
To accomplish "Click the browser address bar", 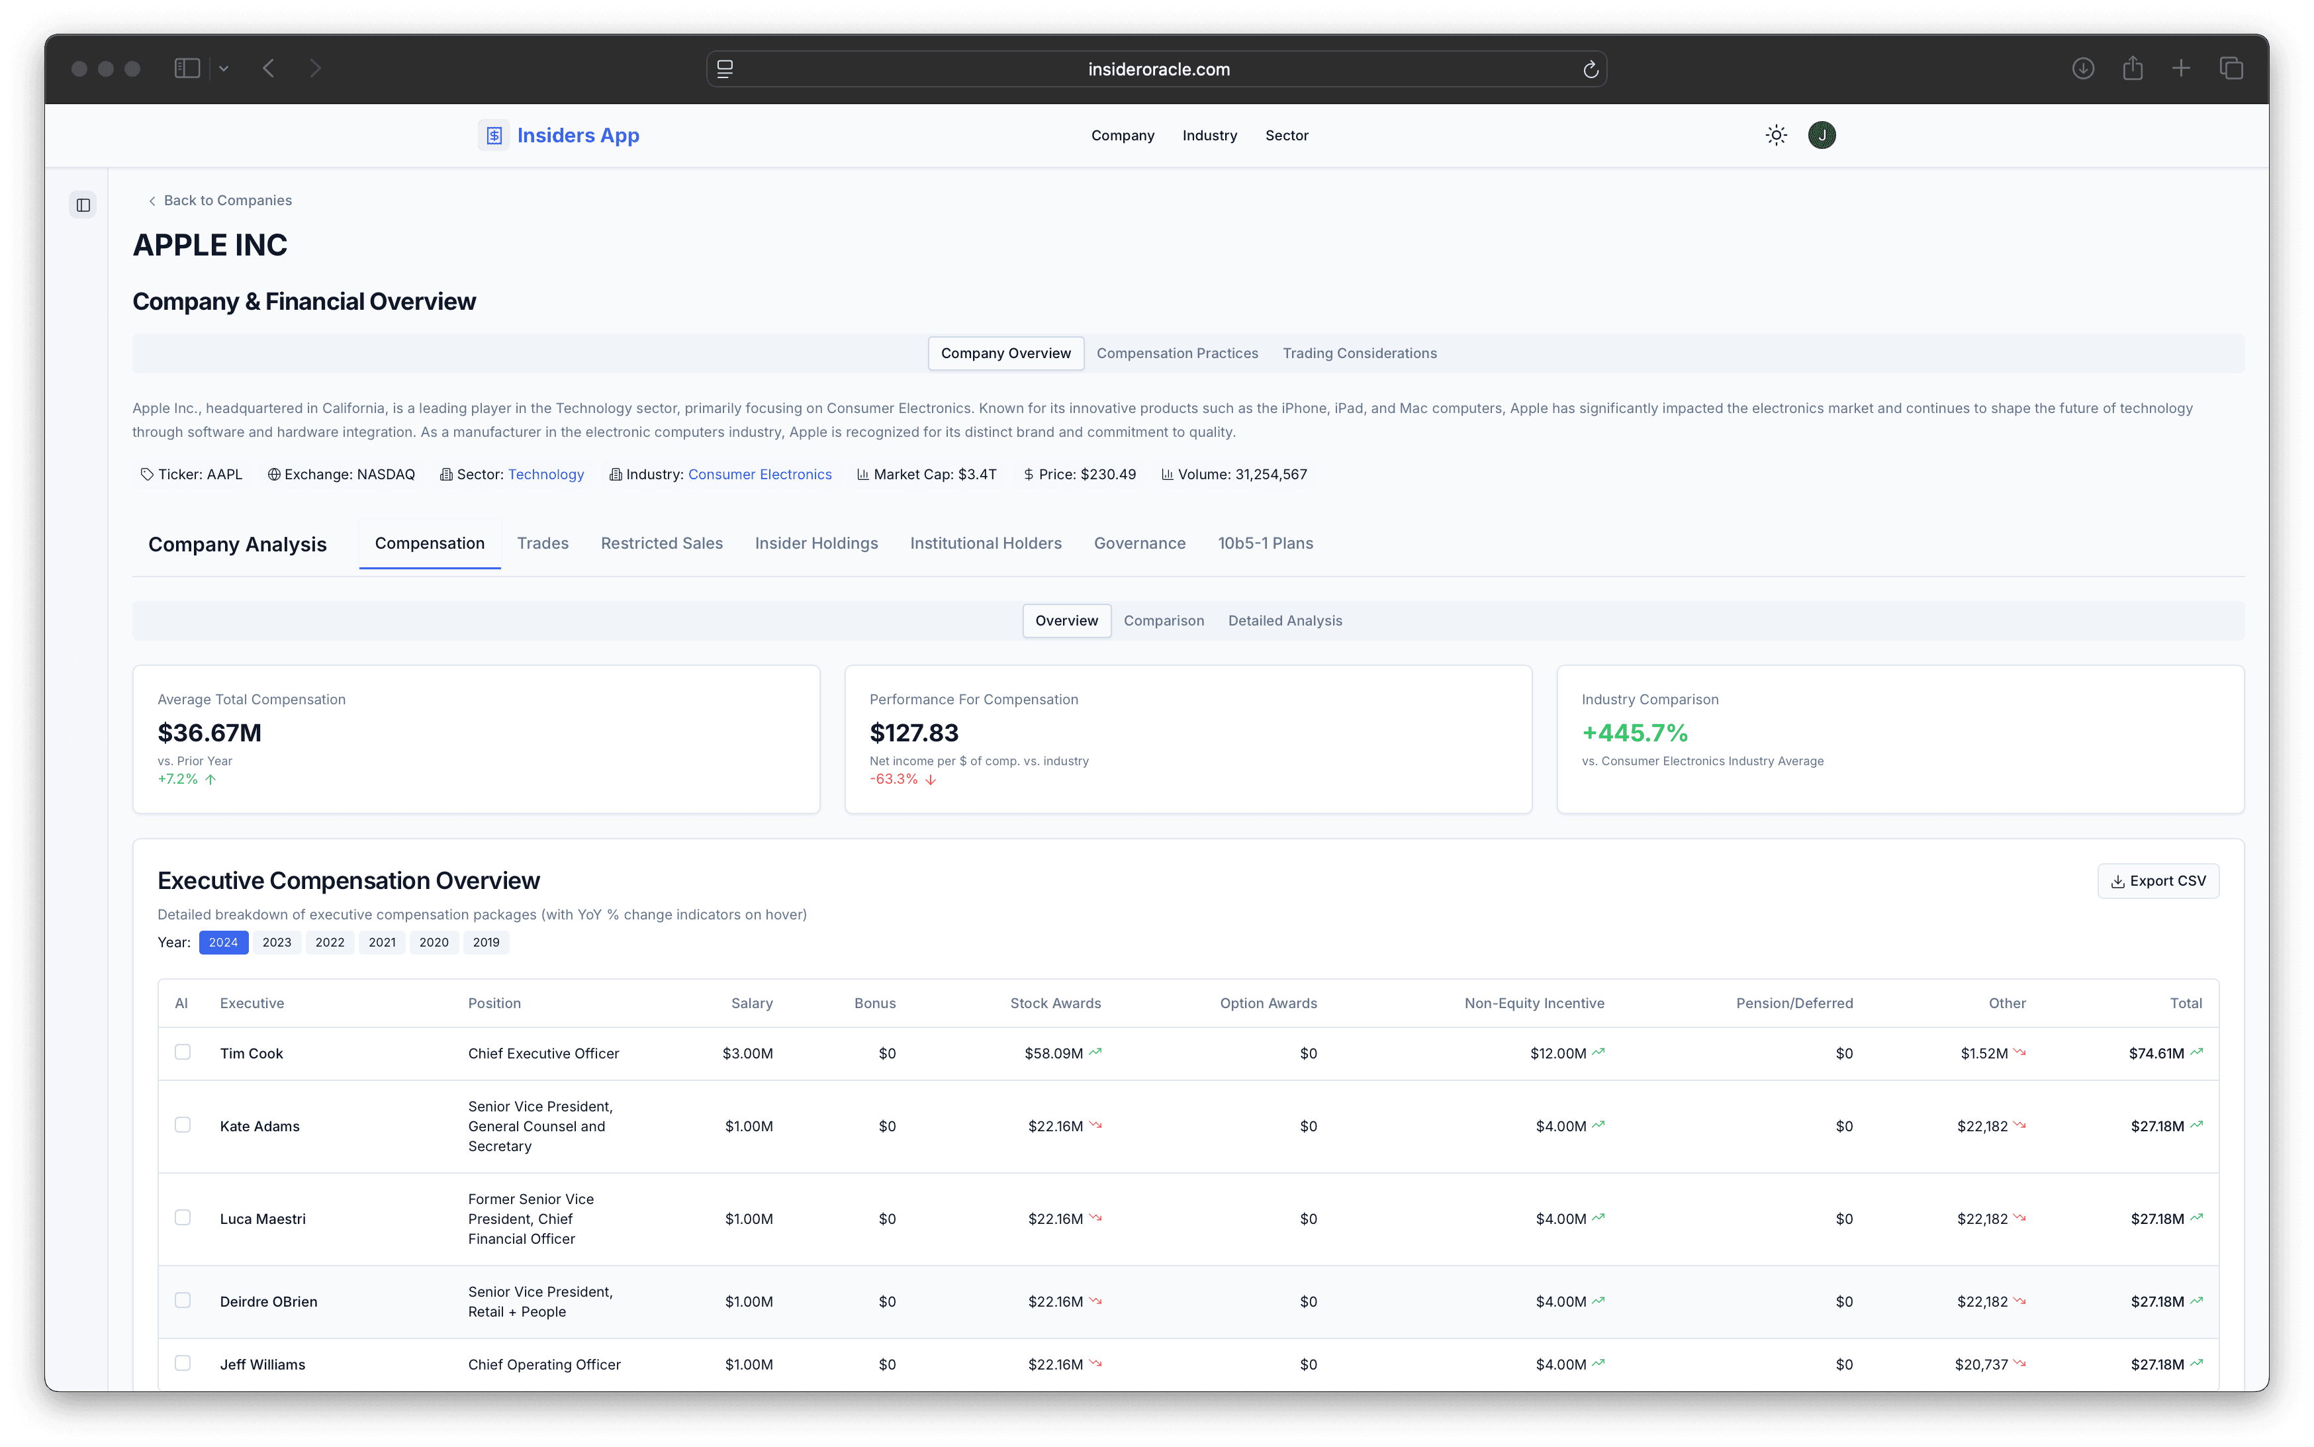I will [1157, 69].
